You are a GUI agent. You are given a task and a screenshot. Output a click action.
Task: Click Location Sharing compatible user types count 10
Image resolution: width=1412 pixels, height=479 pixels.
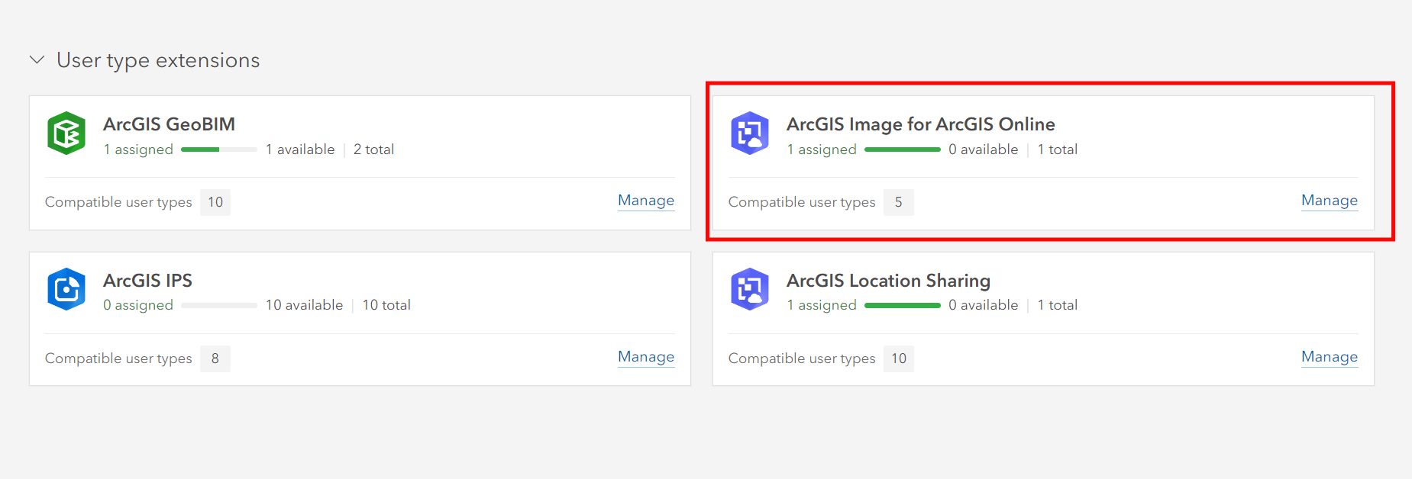tap(898, 358)
